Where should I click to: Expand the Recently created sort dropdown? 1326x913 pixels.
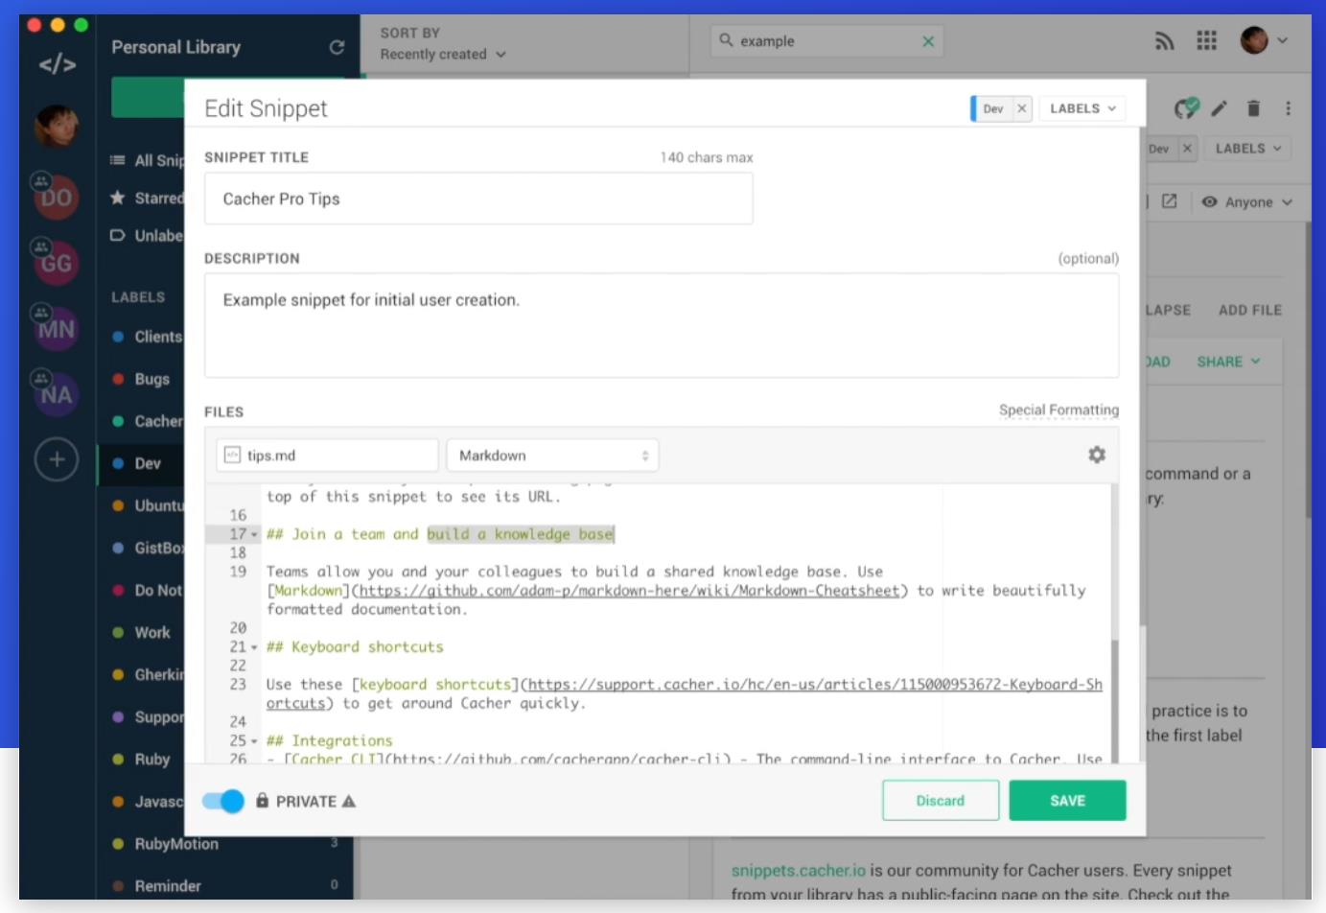(x=443, y=55)
